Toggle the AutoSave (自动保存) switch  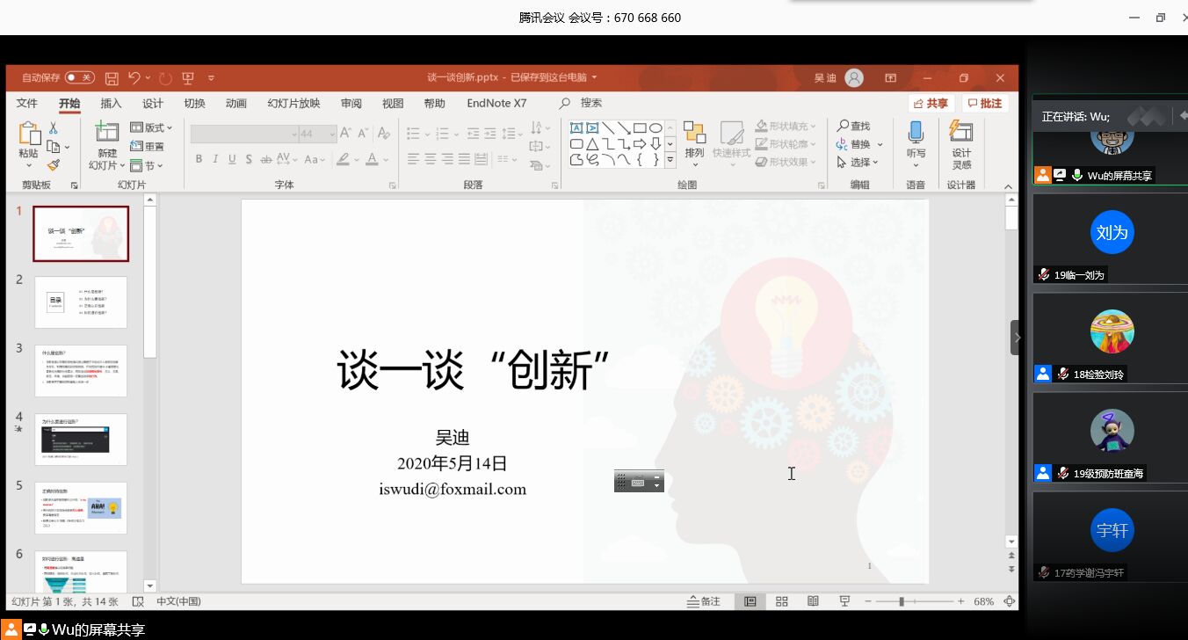(x=79, y=78)
